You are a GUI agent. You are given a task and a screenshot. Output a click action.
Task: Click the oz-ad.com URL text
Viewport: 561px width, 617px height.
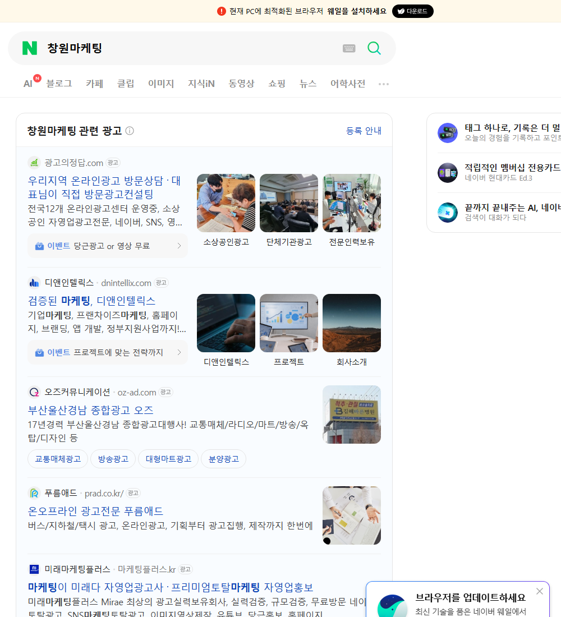tap(137, 392)
